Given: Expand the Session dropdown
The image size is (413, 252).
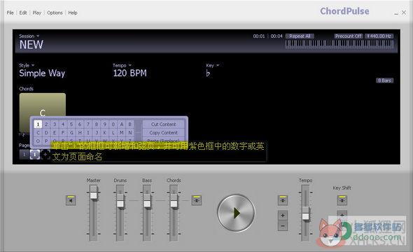Looking at the screenshot, I should (x=29, y=36).
